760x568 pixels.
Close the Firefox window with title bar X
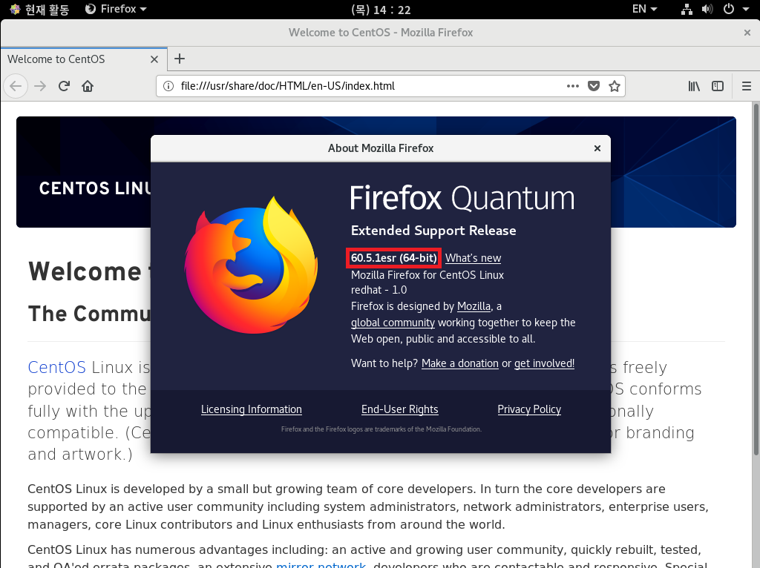click(747, 33)
